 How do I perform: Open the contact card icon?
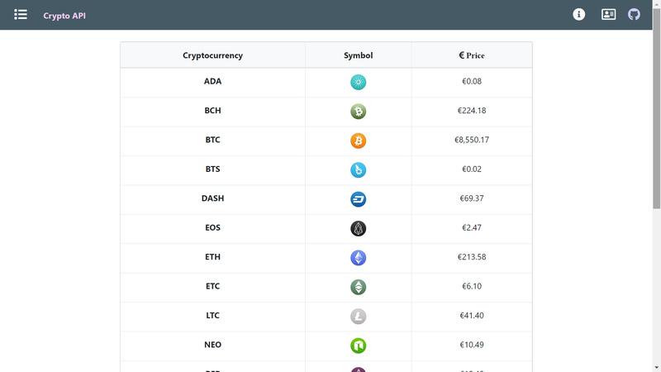(x=608, y=14)
